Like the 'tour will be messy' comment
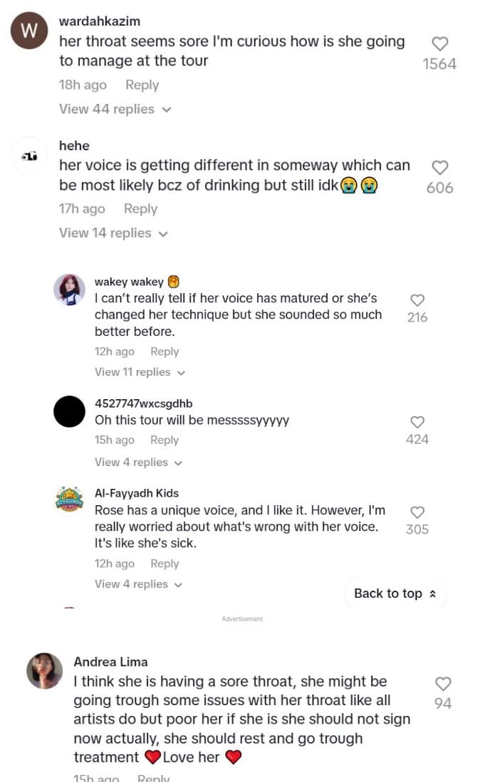This screenshot has width=485, height=782. [417, 422]
